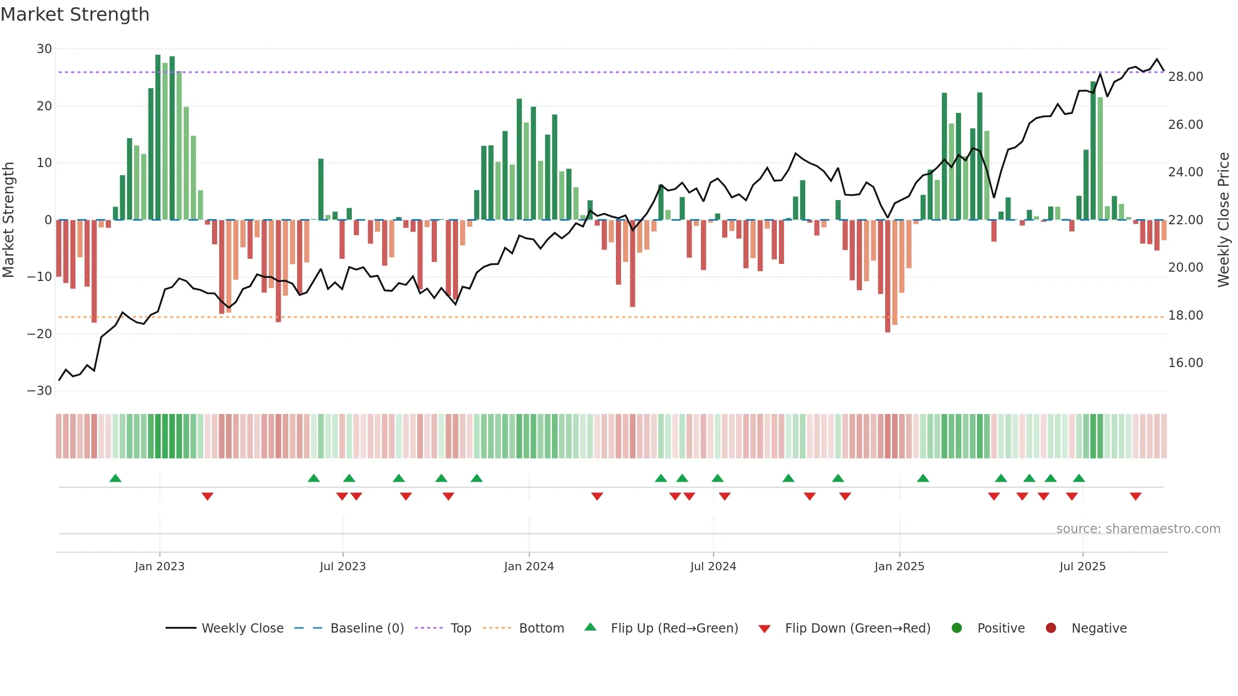Toggle the Top legend entry

pos(443,628)
